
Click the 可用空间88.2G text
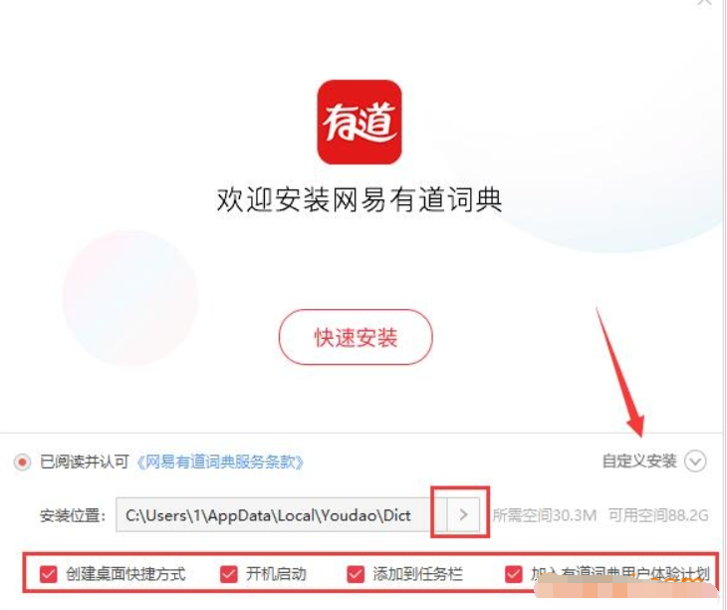[658, 515]
